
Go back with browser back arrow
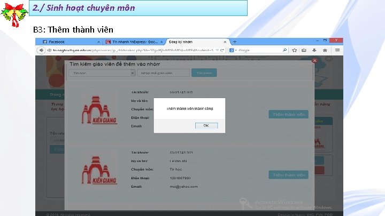[41, 50]
